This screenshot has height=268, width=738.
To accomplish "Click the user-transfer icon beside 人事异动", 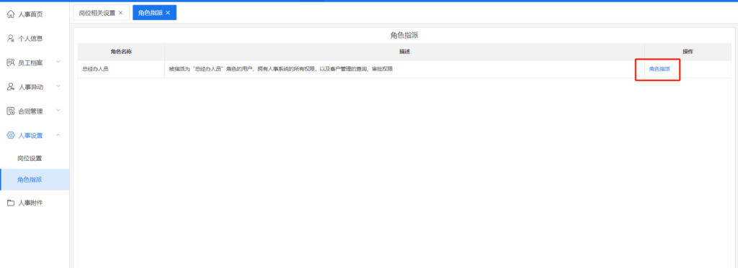I will coord(10,87).
